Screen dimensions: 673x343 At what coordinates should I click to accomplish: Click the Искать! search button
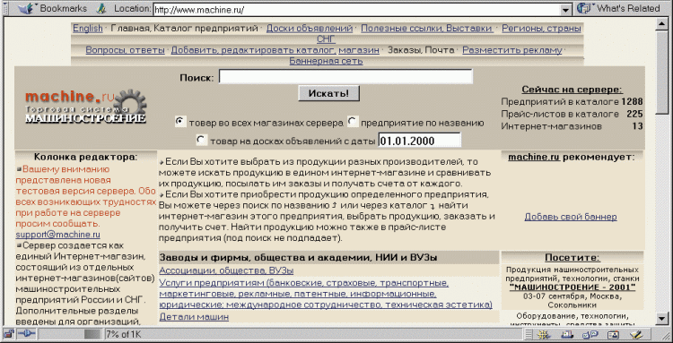tap(328, 93)
